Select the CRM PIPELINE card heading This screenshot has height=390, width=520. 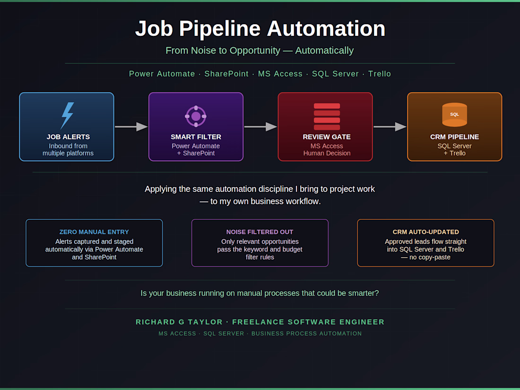click(x=454, y=137)
